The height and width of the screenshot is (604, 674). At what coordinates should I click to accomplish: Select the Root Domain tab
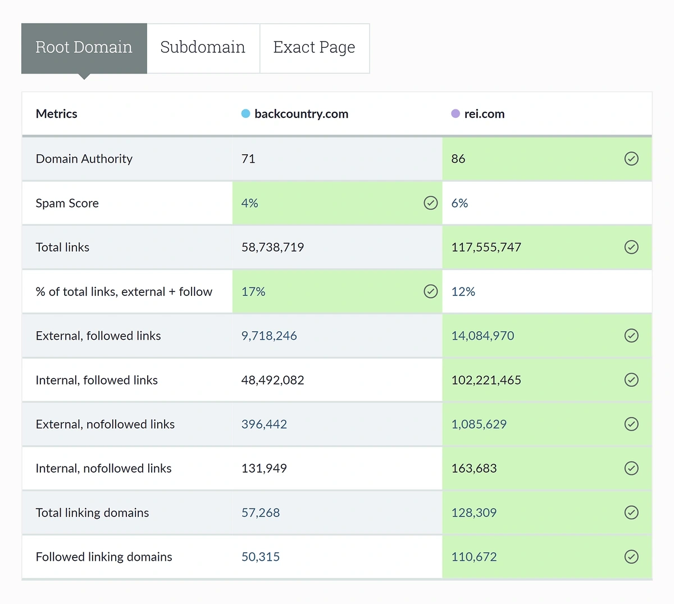84,48
